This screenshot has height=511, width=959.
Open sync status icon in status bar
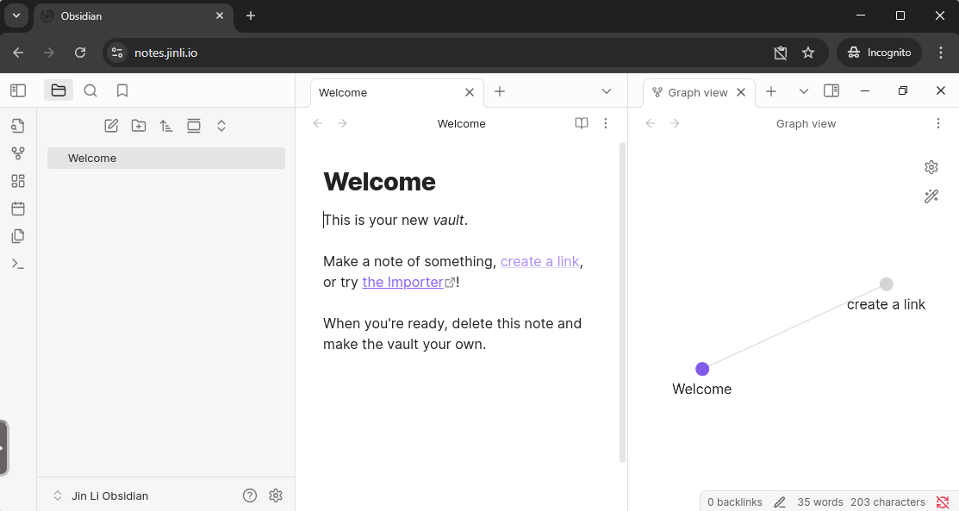tap(943, 502)
